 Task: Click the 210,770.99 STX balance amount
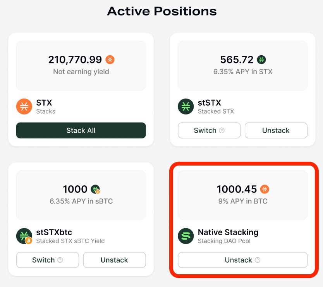pyautogui.click(x=75, y=60)
